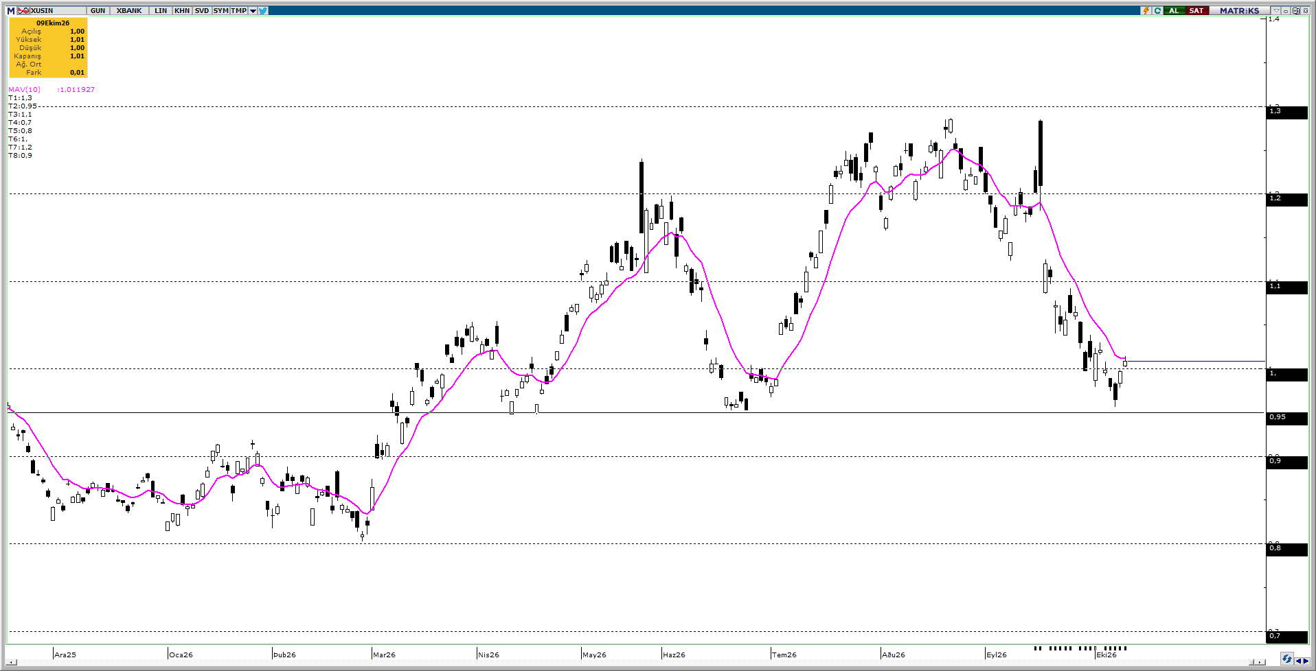Viewport: 1316px width, 671px height.
Task: Toggle the LIN scale button
Action: [161, 11]
